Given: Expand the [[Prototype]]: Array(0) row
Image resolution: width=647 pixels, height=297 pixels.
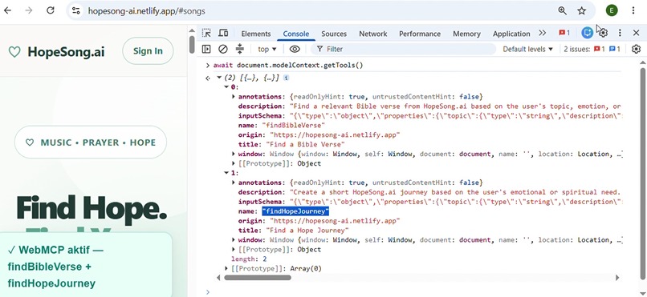Looking at the screenshot, I should [226, 269].
